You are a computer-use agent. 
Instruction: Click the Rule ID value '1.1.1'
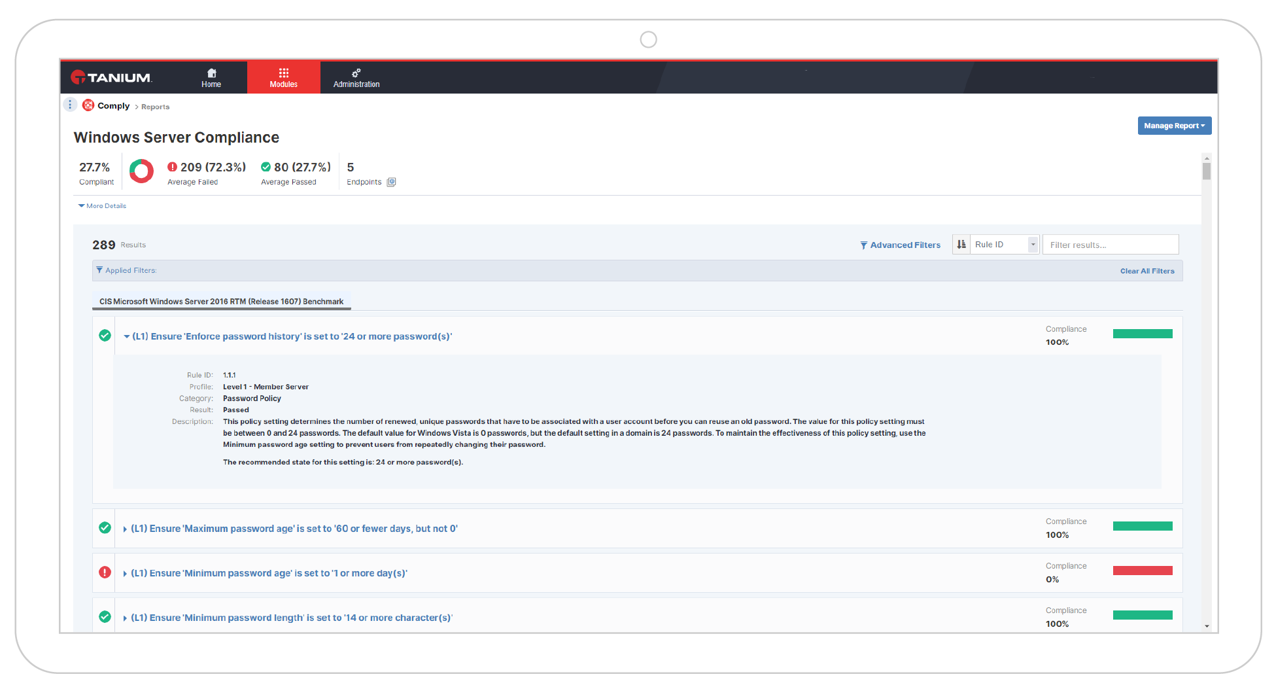229,375
